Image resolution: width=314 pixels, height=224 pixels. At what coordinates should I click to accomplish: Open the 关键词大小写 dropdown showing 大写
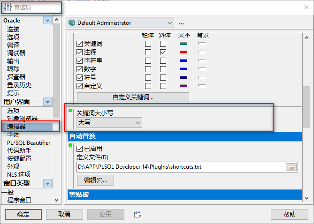click(x=109, y=123)
